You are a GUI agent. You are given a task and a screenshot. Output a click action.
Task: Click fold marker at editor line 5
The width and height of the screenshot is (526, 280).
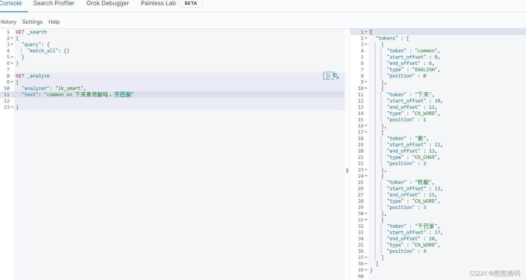12,57
